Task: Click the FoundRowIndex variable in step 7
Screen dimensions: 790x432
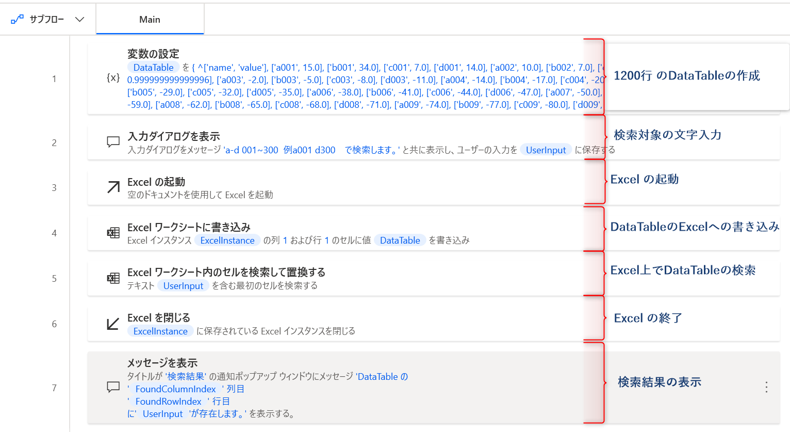Action: click(168, 402)
